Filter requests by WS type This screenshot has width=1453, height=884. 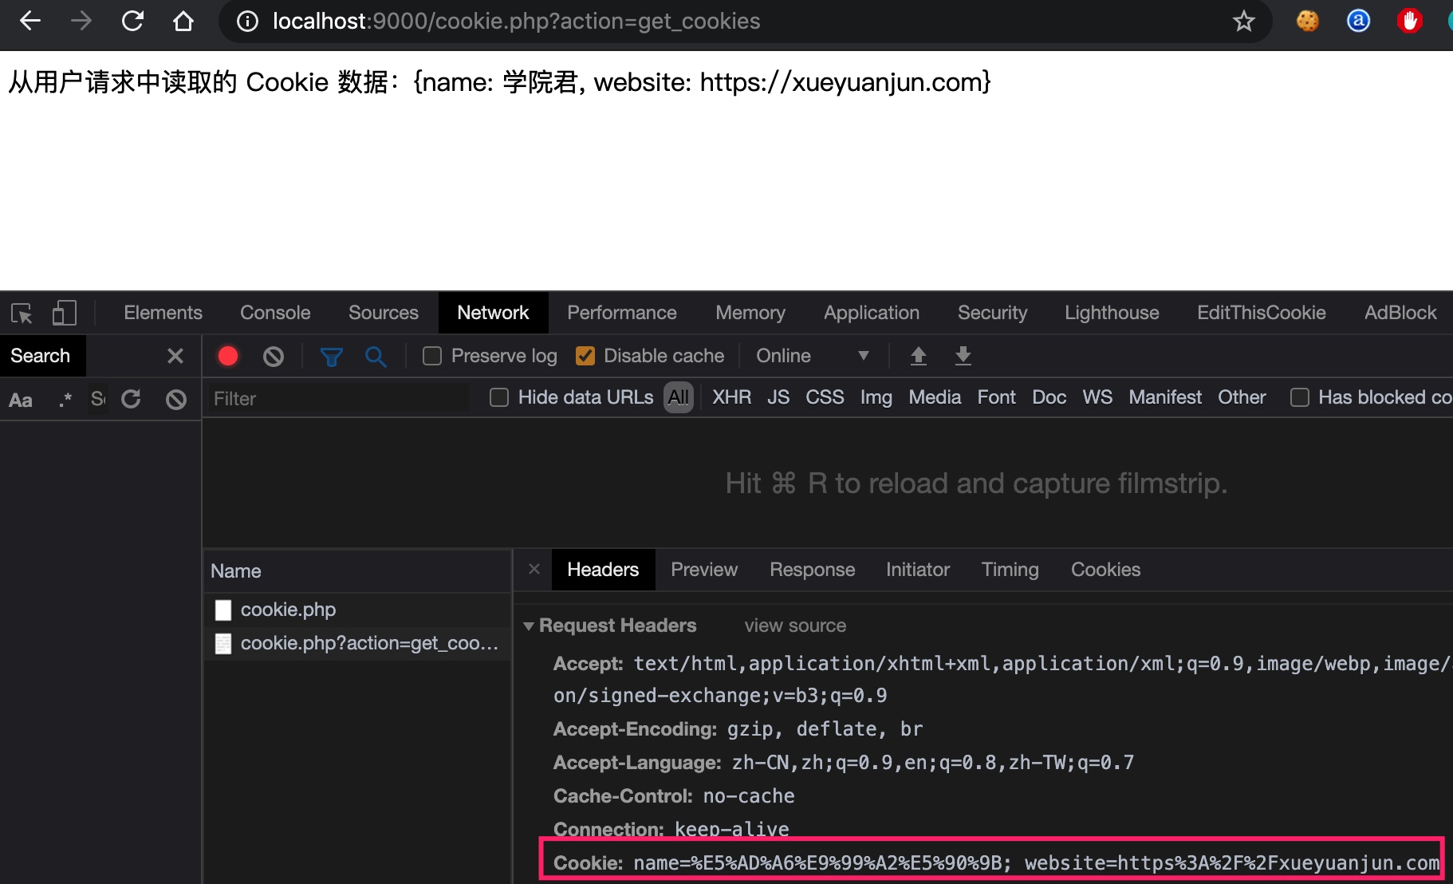(x=1097, y=397)
